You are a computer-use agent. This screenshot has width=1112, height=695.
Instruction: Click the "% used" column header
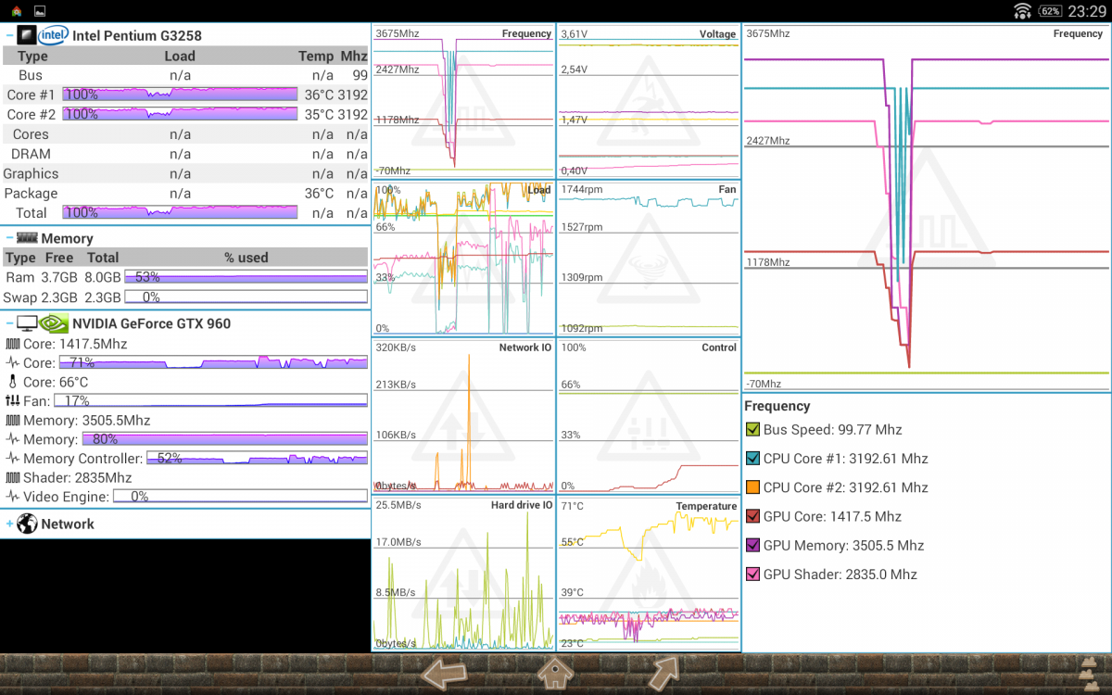point(246,258)
